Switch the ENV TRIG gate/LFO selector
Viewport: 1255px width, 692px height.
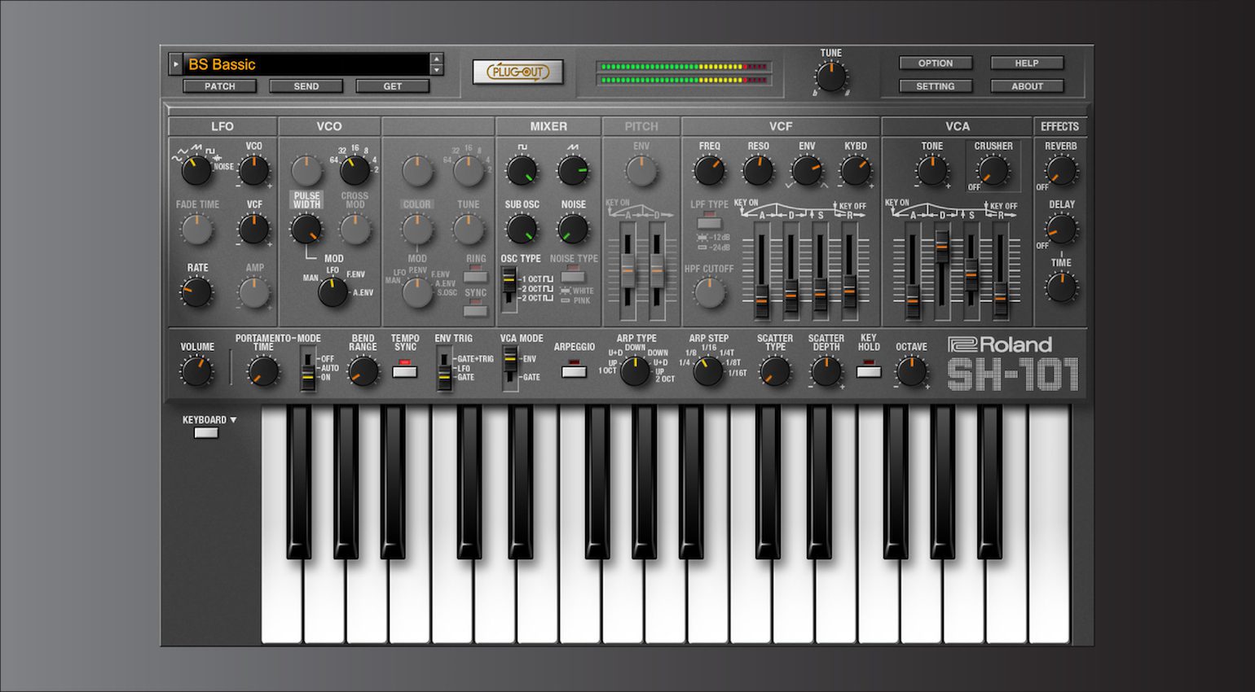pos(444,368)
